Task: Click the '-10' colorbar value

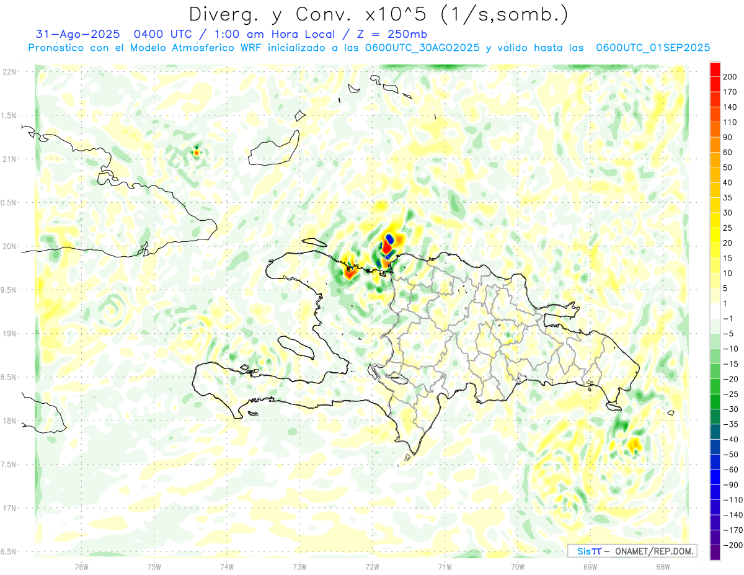Action: coord(730,349)
